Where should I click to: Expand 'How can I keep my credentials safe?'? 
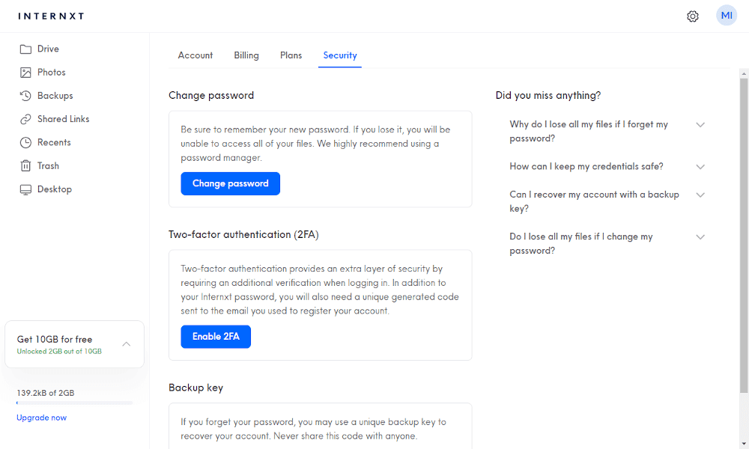click(x=700, y=166)
